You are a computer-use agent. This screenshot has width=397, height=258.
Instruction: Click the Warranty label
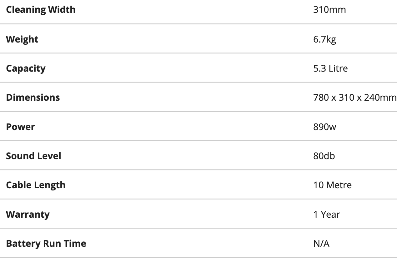(28, 215)
